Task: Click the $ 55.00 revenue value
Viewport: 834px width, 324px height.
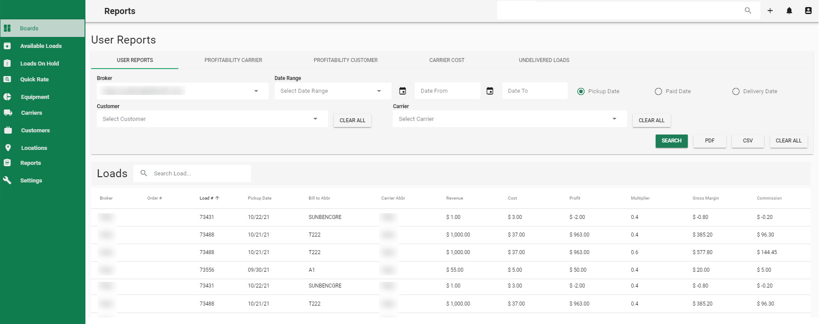Action: coord(455,270)
